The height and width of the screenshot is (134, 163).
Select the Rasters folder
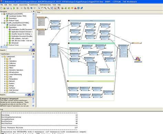12,83
